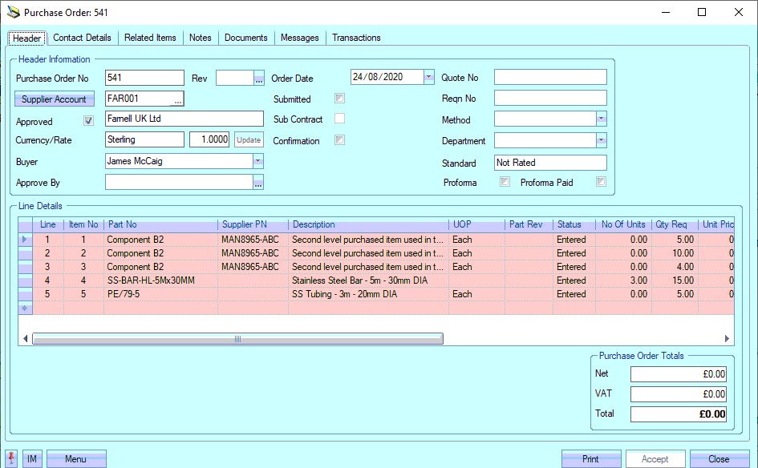Enable the Proforma checkbox
The width and height of the screenshot is (758, 468).
click(x=505, y=183)
